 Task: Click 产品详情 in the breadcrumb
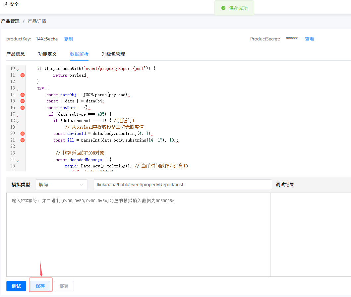coord(37,21)
